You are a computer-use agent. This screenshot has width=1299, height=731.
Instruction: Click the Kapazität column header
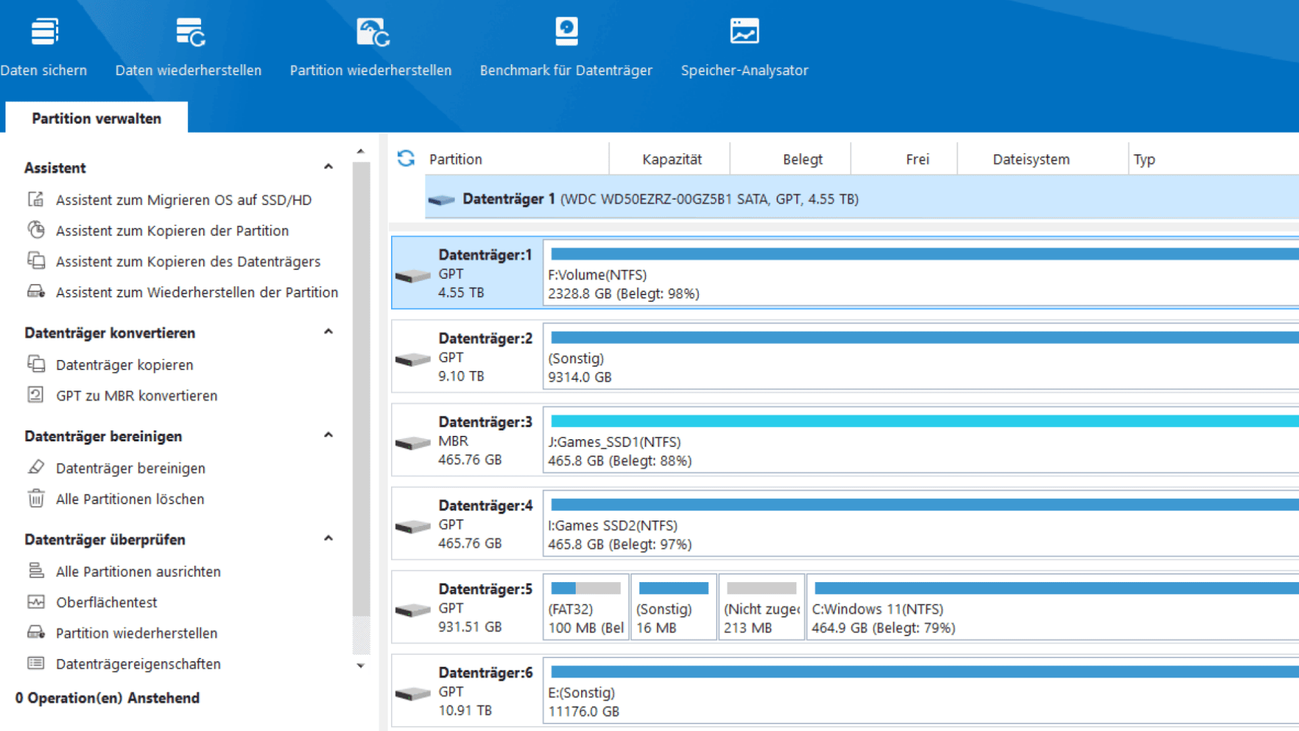pyautogui.click(x=671, y=159)
